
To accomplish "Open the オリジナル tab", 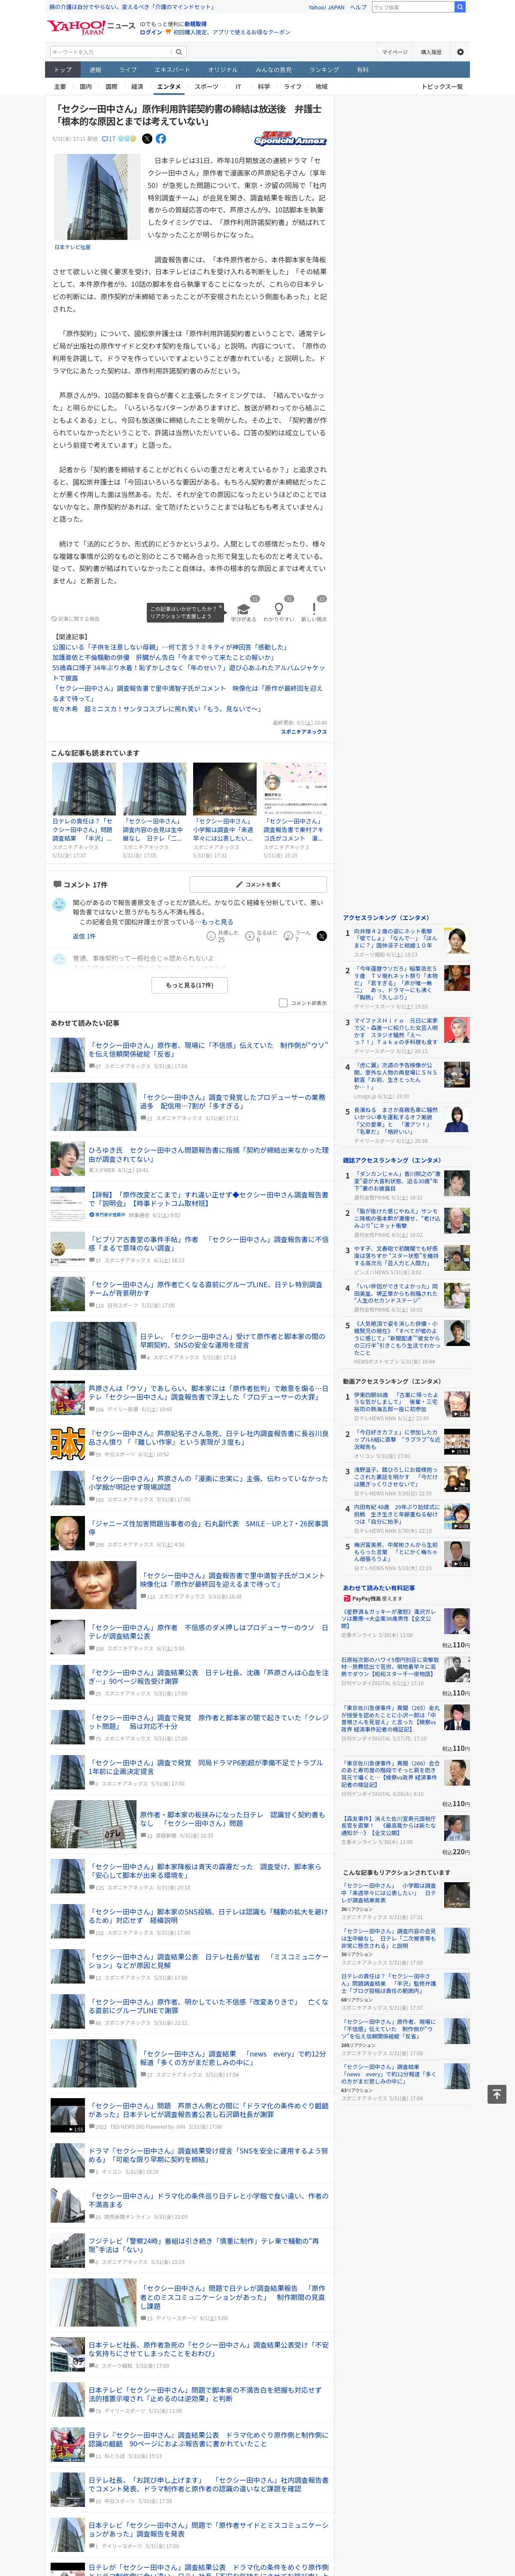I will click(x=223, y=70).
